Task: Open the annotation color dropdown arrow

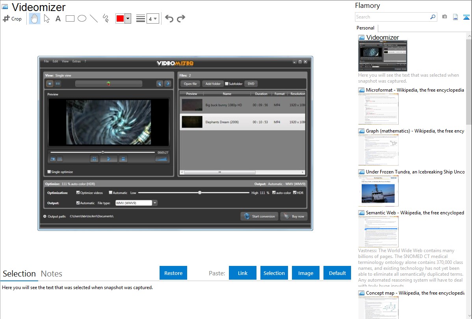Action: click(x=128, y=18)
